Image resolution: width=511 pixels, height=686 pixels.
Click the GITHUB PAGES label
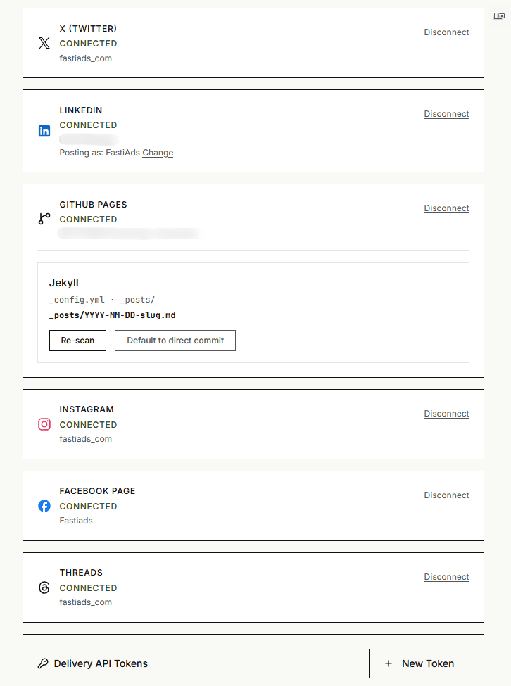tap(93, 205)
